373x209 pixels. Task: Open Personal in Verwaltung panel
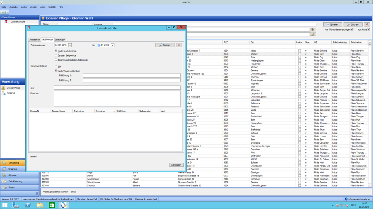coord(11,93)
